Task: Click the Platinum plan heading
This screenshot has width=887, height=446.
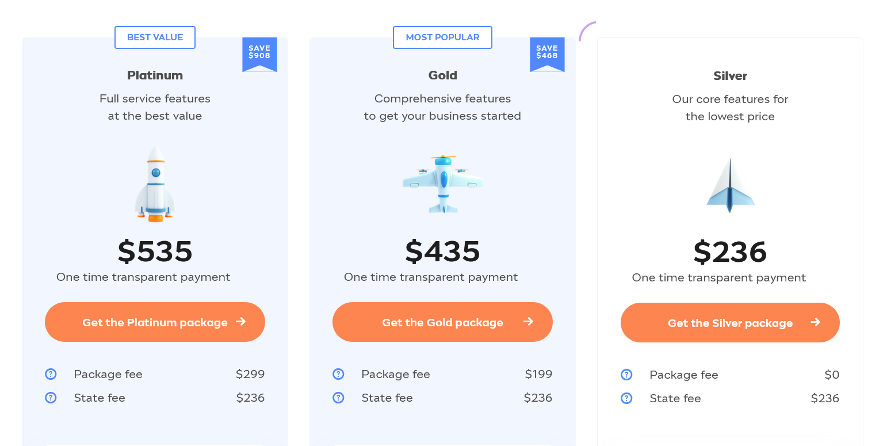Action: click(x=155, y=75)
